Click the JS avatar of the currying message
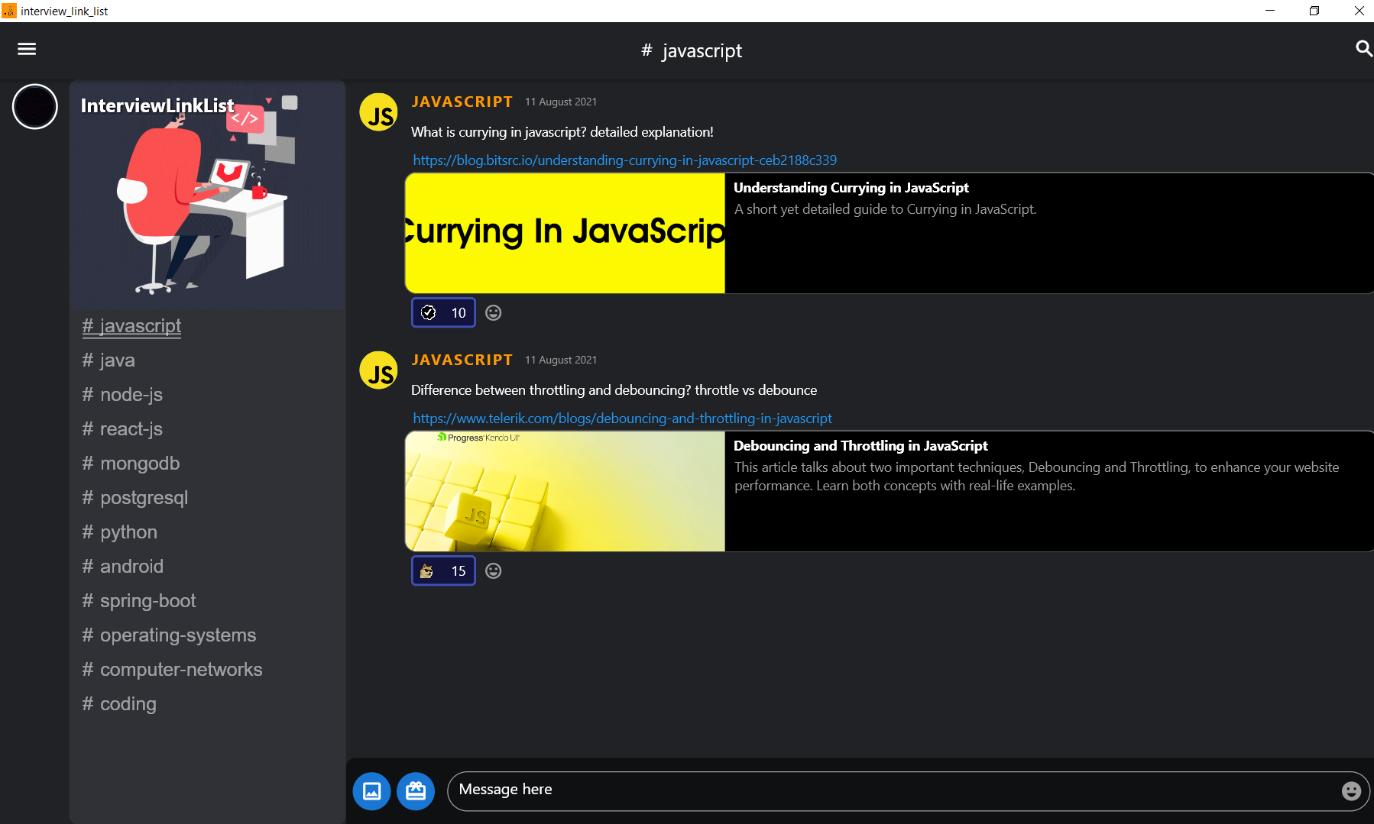Image resolution: width=1374 pixels, height=824 pixels. coord(378,111)
